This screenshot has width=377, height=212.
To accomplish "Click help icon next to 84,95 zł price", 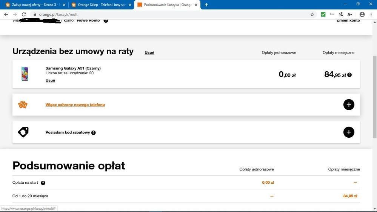I will (x=349, y=75).
